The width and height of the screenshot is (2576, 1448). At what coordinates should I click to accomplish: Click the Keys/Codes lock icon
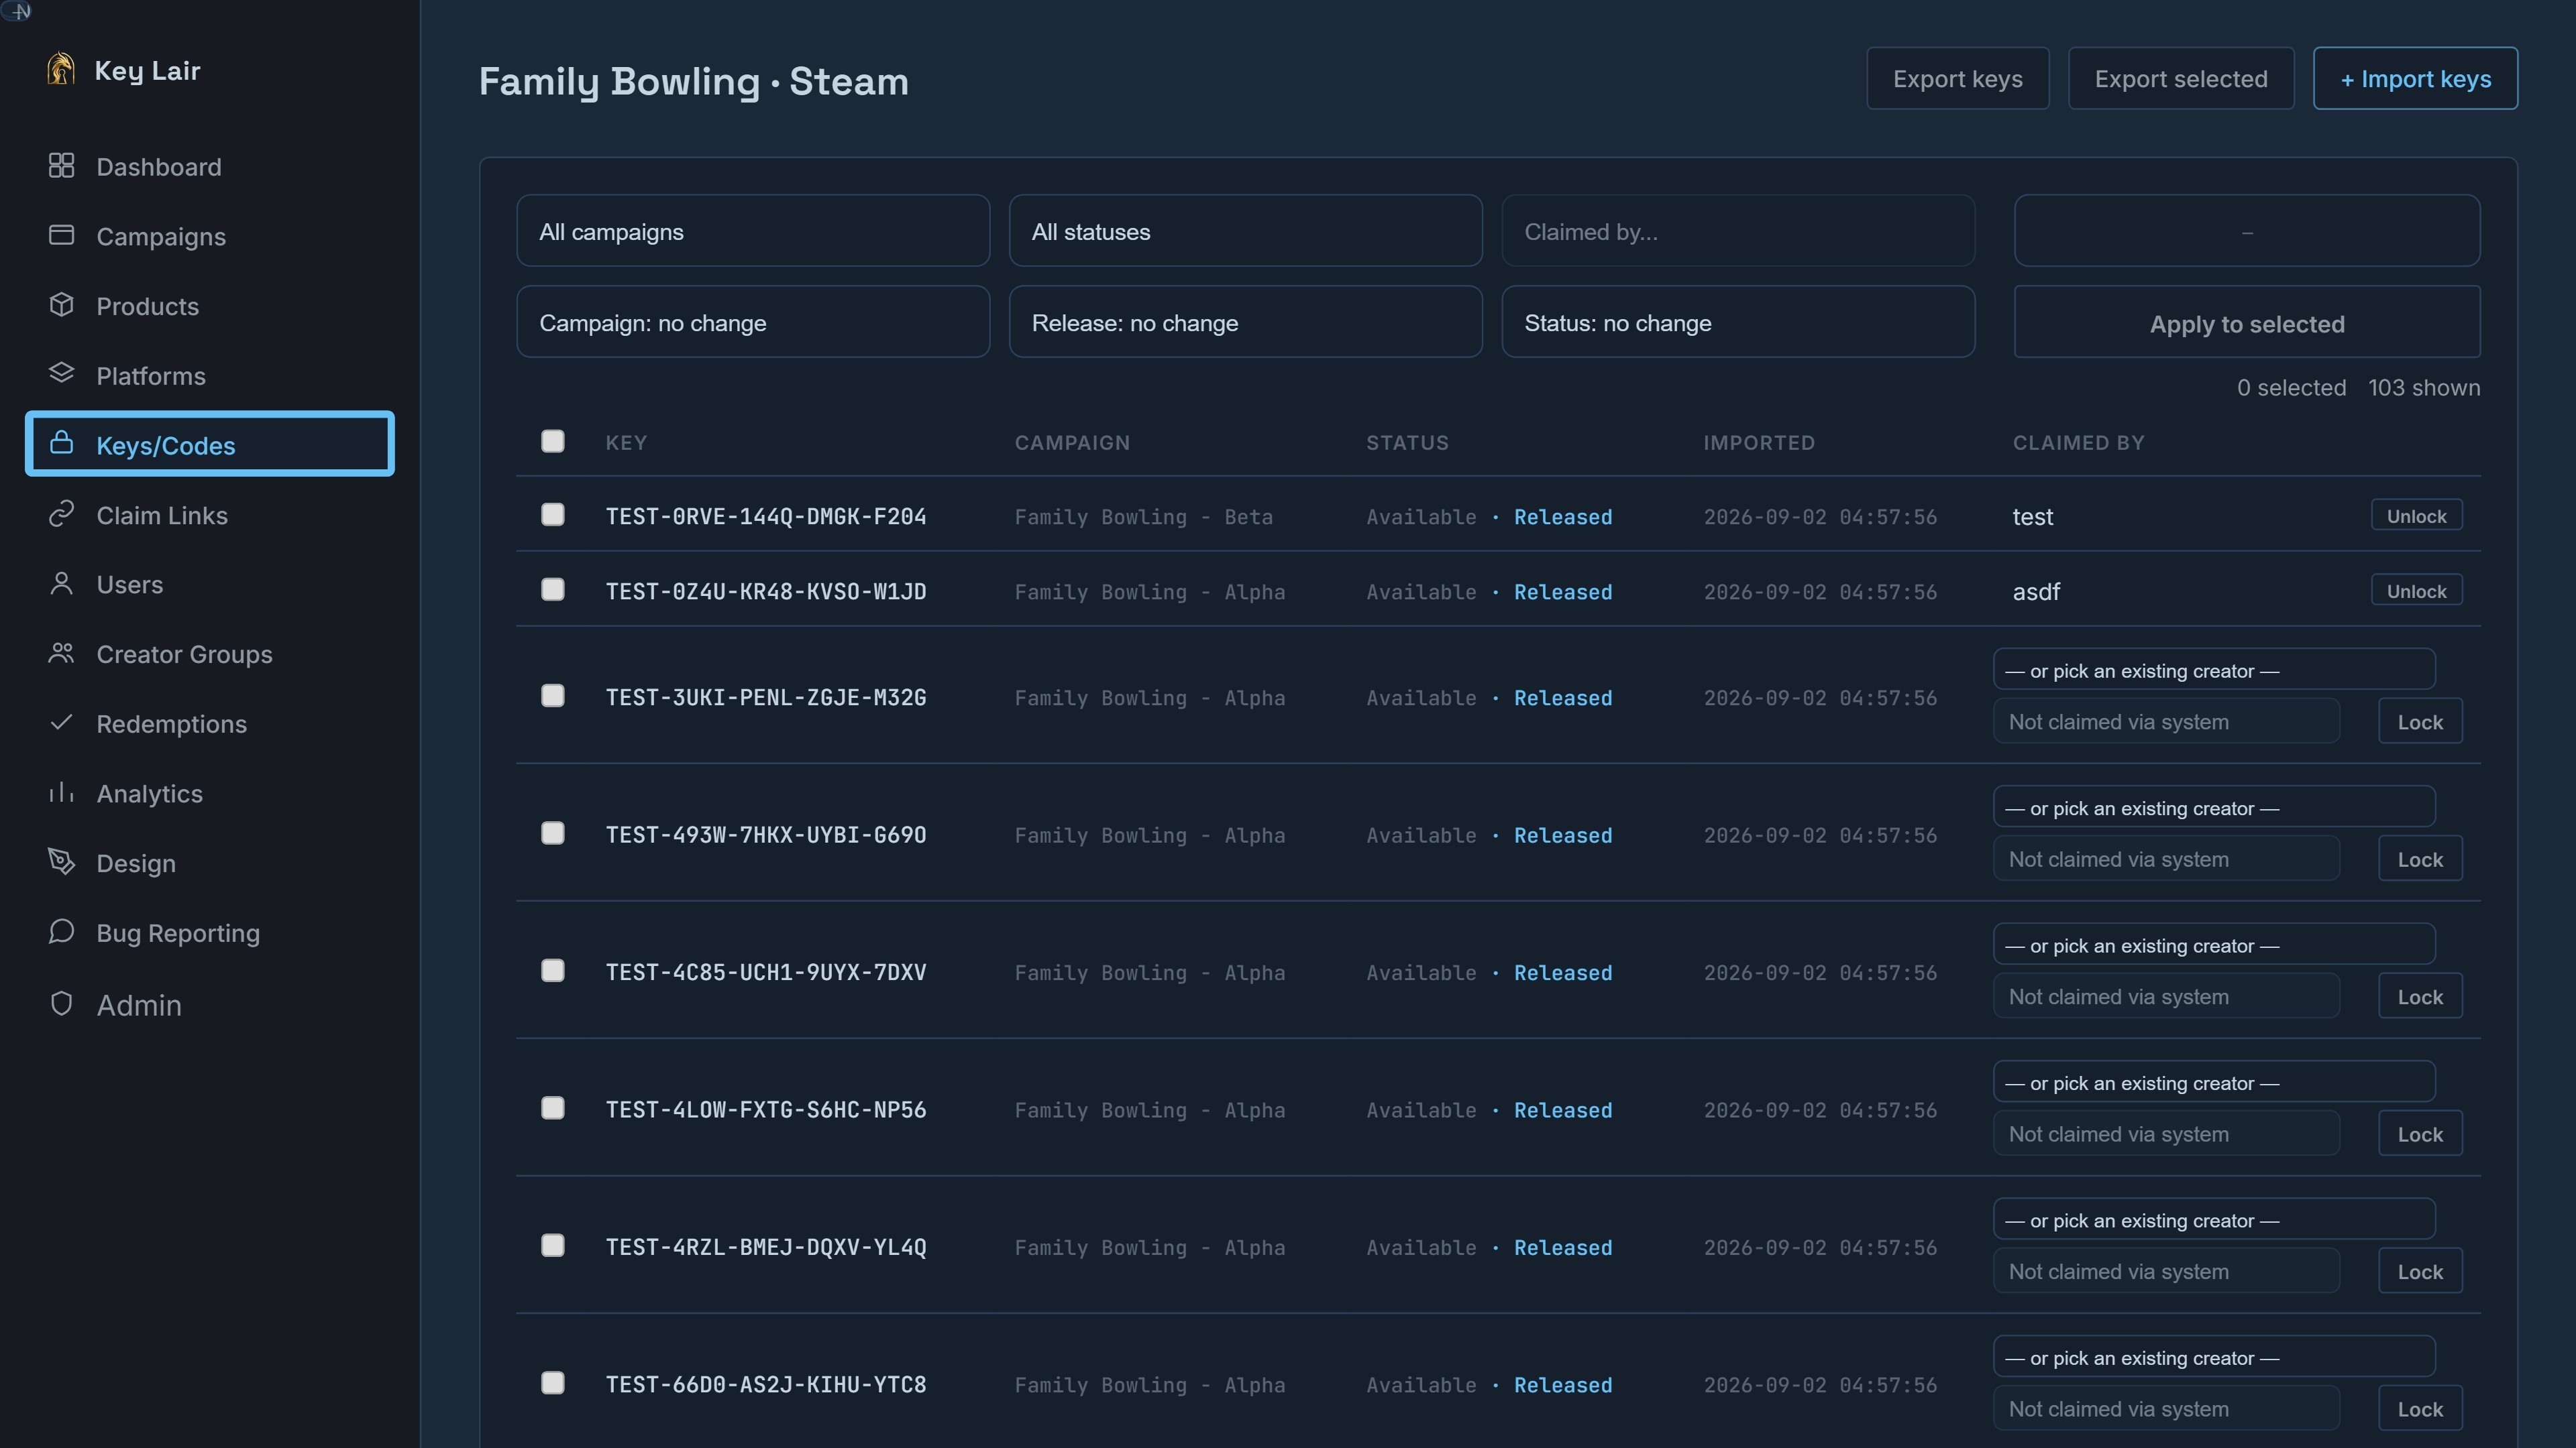(x=61, y=442)
